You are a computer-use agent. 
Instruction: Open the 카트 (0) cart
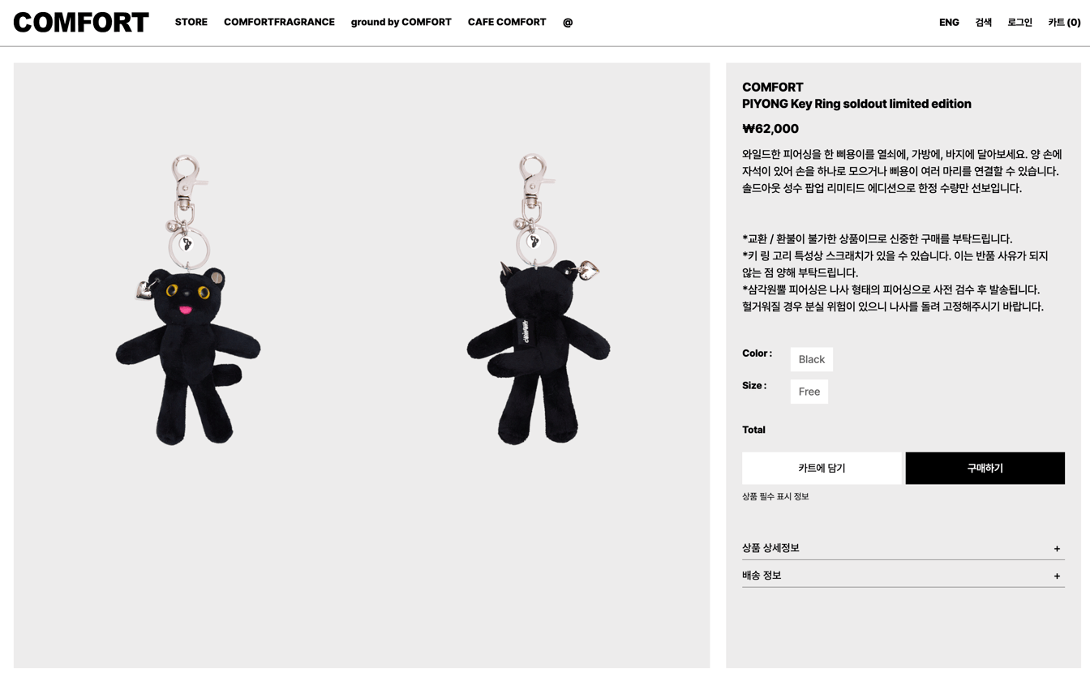1064,23
